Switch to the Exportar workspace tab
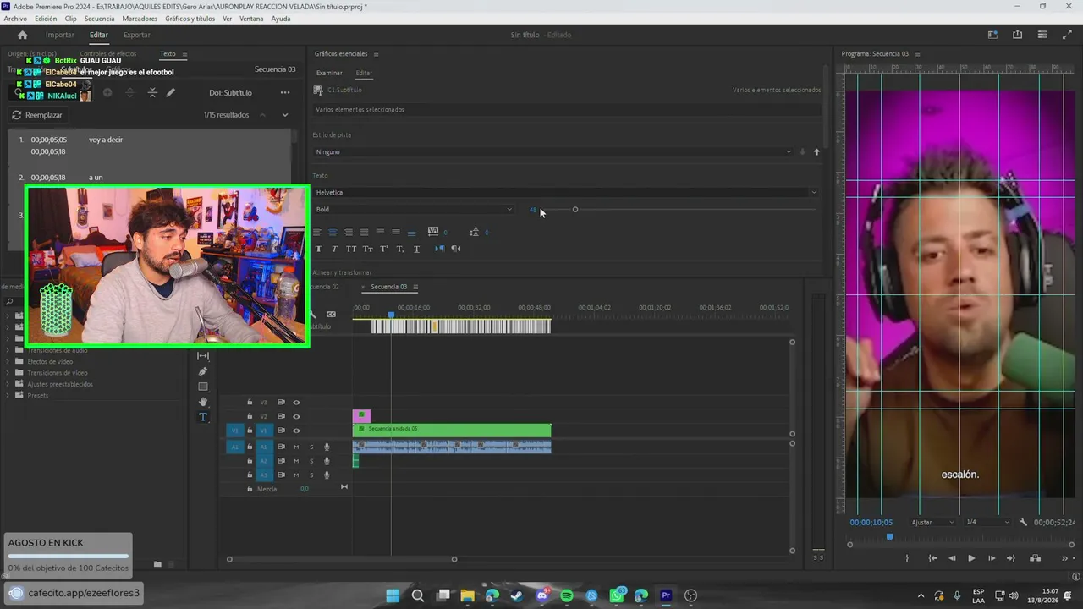This screenshot has height=609, width=1083. (137, 35)
